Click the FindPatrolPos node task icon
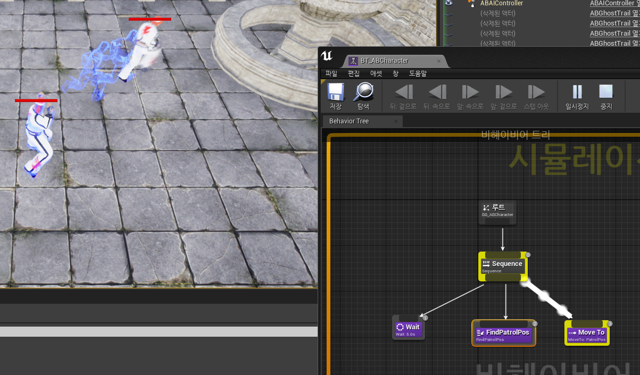This screenshot has width=640, height=375. click(x=480, y=332)
